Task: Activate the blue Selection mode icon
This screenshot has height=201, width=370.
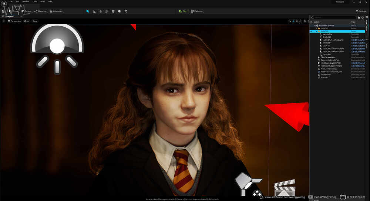Action: (x=88, y=11)
